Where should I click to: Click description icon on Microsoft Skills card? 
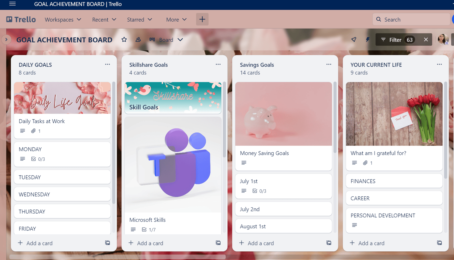tap(133, 230)
